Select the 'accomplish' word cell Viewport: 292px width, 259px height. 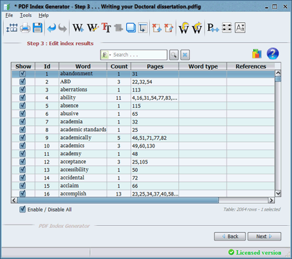[83, 193]
